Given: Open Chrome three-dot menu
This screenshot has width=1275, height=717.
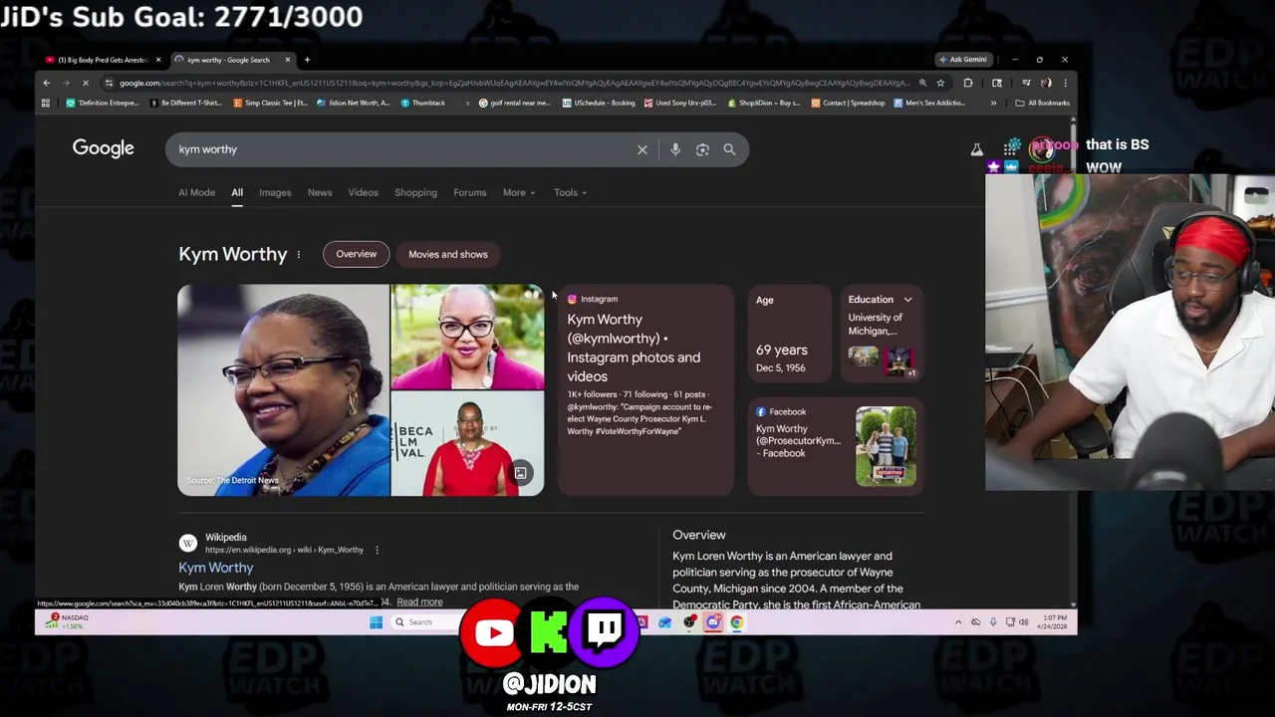Looking at the screenshot, I should pos(1065,83).
